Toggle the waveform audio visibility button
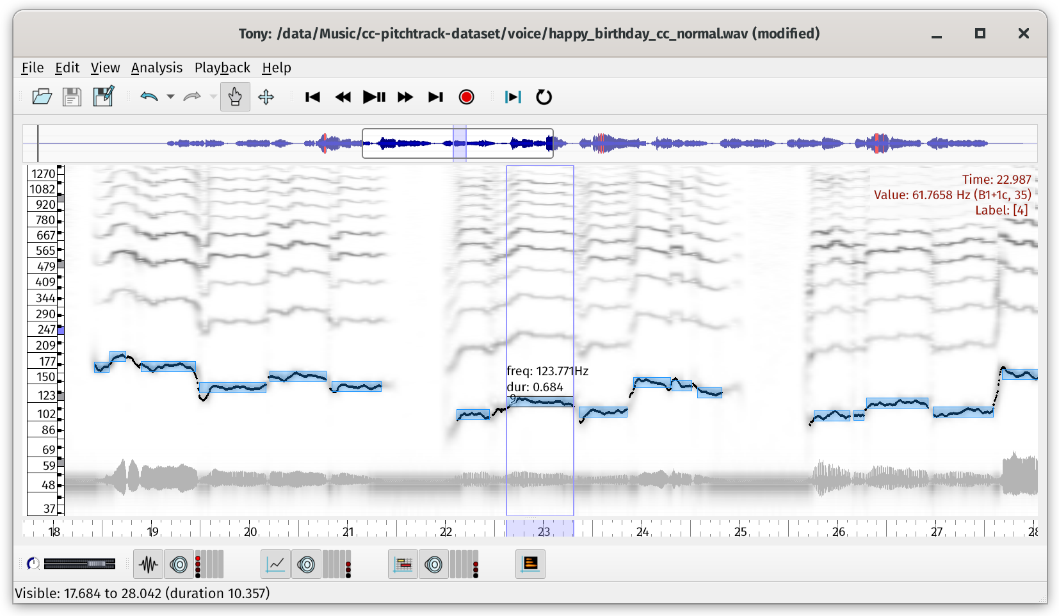The height and width of the screenshot is (616, 1059). [149, 564]
